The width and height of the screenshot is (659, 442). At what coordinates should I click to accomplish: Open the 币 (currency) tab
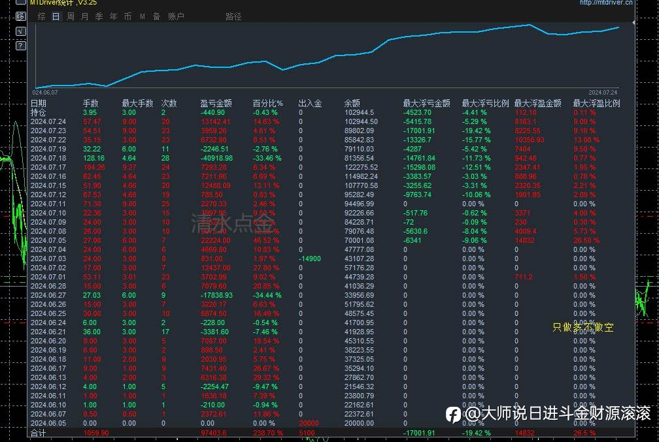click(127, 16)
